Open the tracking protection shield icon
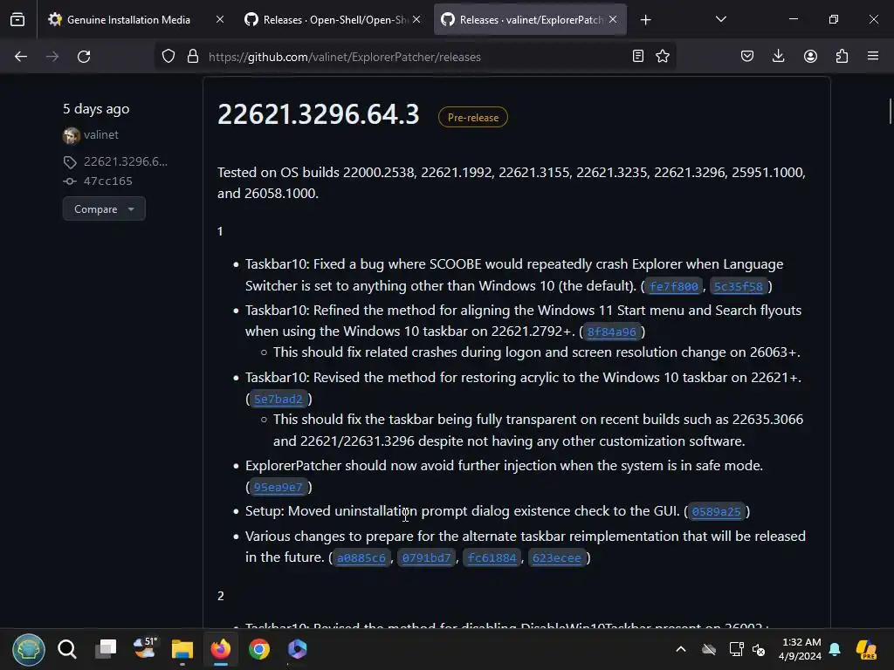894x670 pixels. (168, 57)
